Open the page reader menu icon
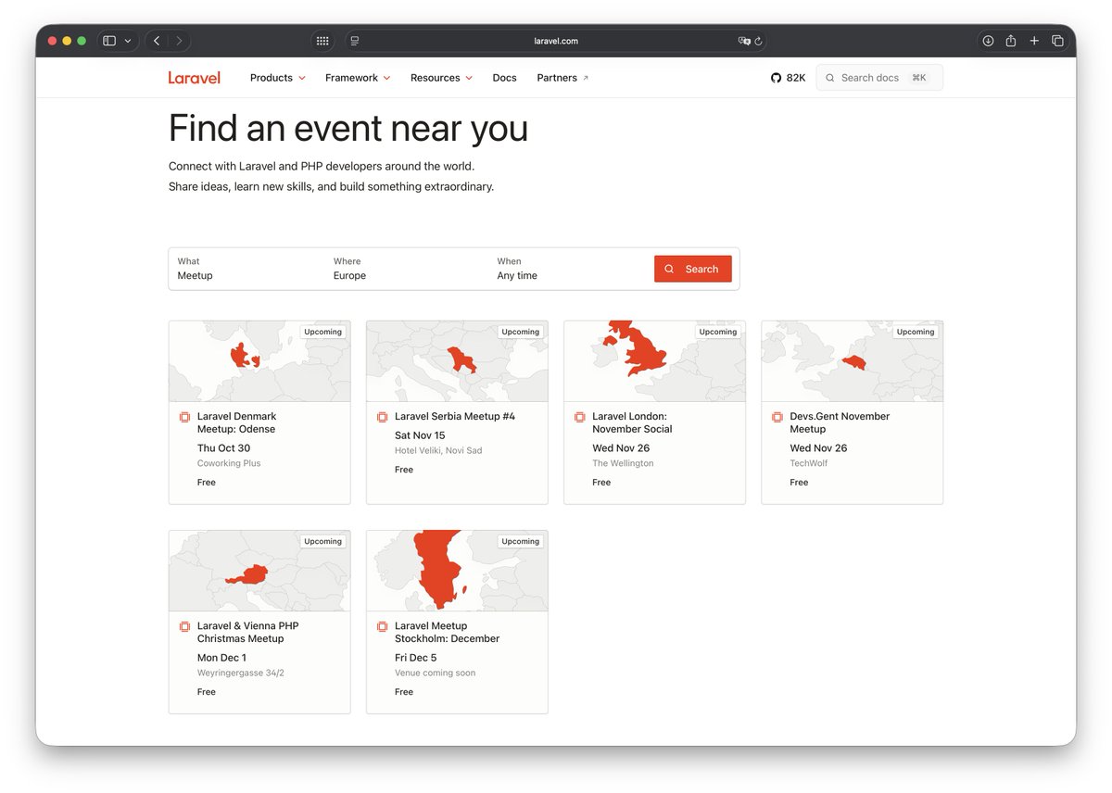This screenshot has height=793, width=1112. click(x=355, y=41)
